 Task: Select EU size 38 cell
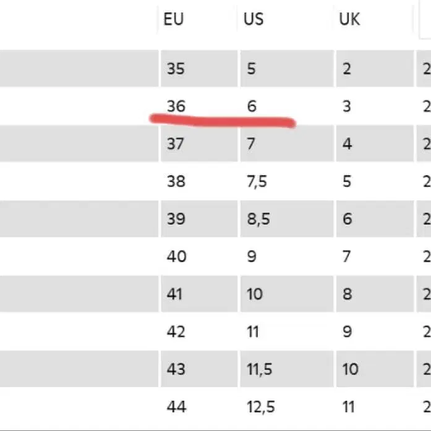point(199,181)
